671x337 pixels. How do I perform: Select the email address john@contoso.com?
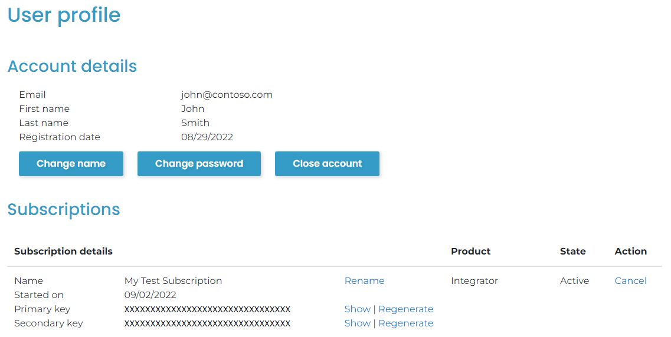227,95
